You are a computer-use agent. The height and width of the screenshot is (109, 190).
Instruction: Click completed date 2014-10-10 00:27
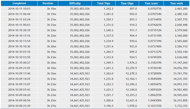pyautogui.click(x=19, y=63)
